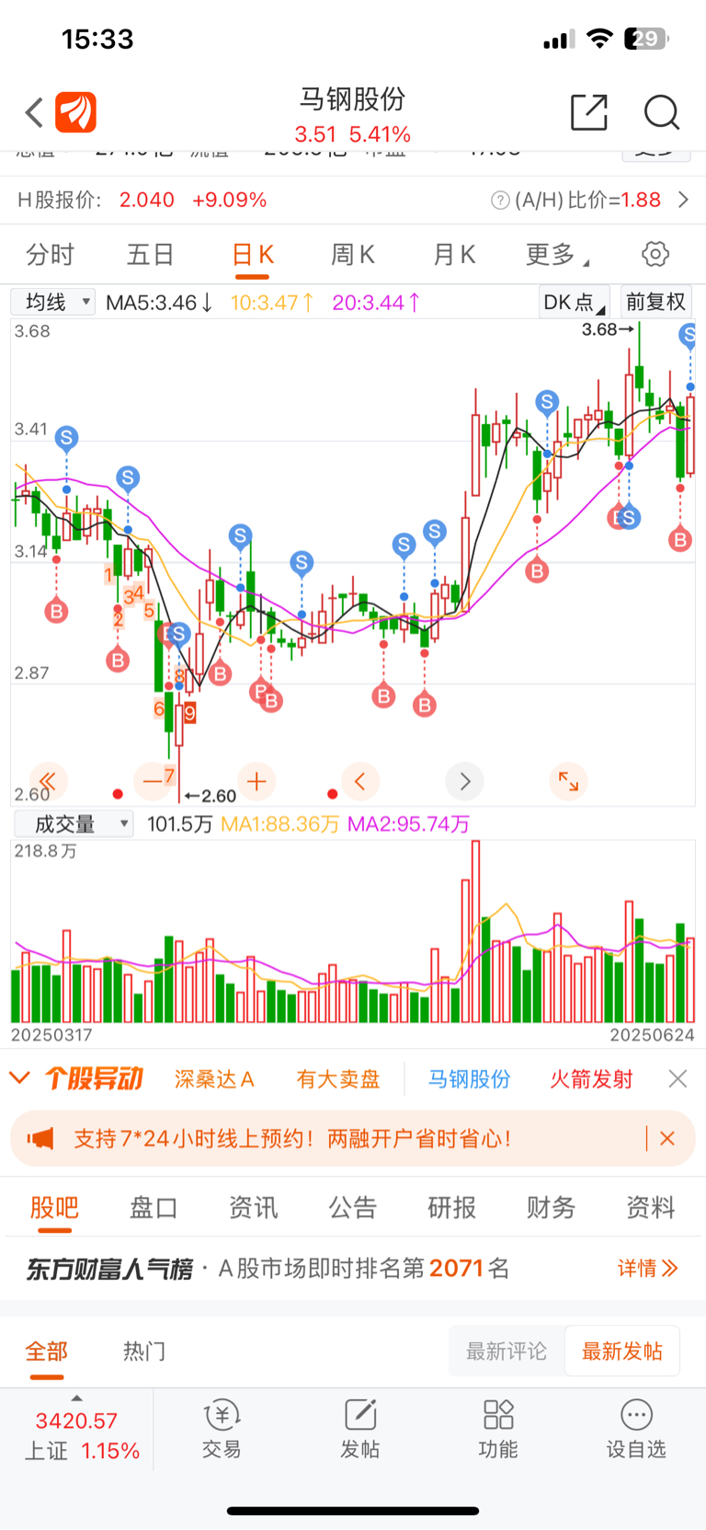Tap volume MA1:88.36万 label

pyautogui.click(x=280, y=823)
